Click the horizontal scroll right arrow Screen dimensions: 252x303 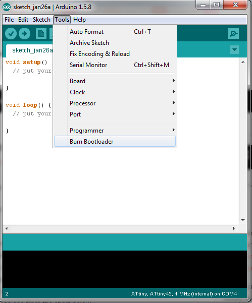click(234, 228)
